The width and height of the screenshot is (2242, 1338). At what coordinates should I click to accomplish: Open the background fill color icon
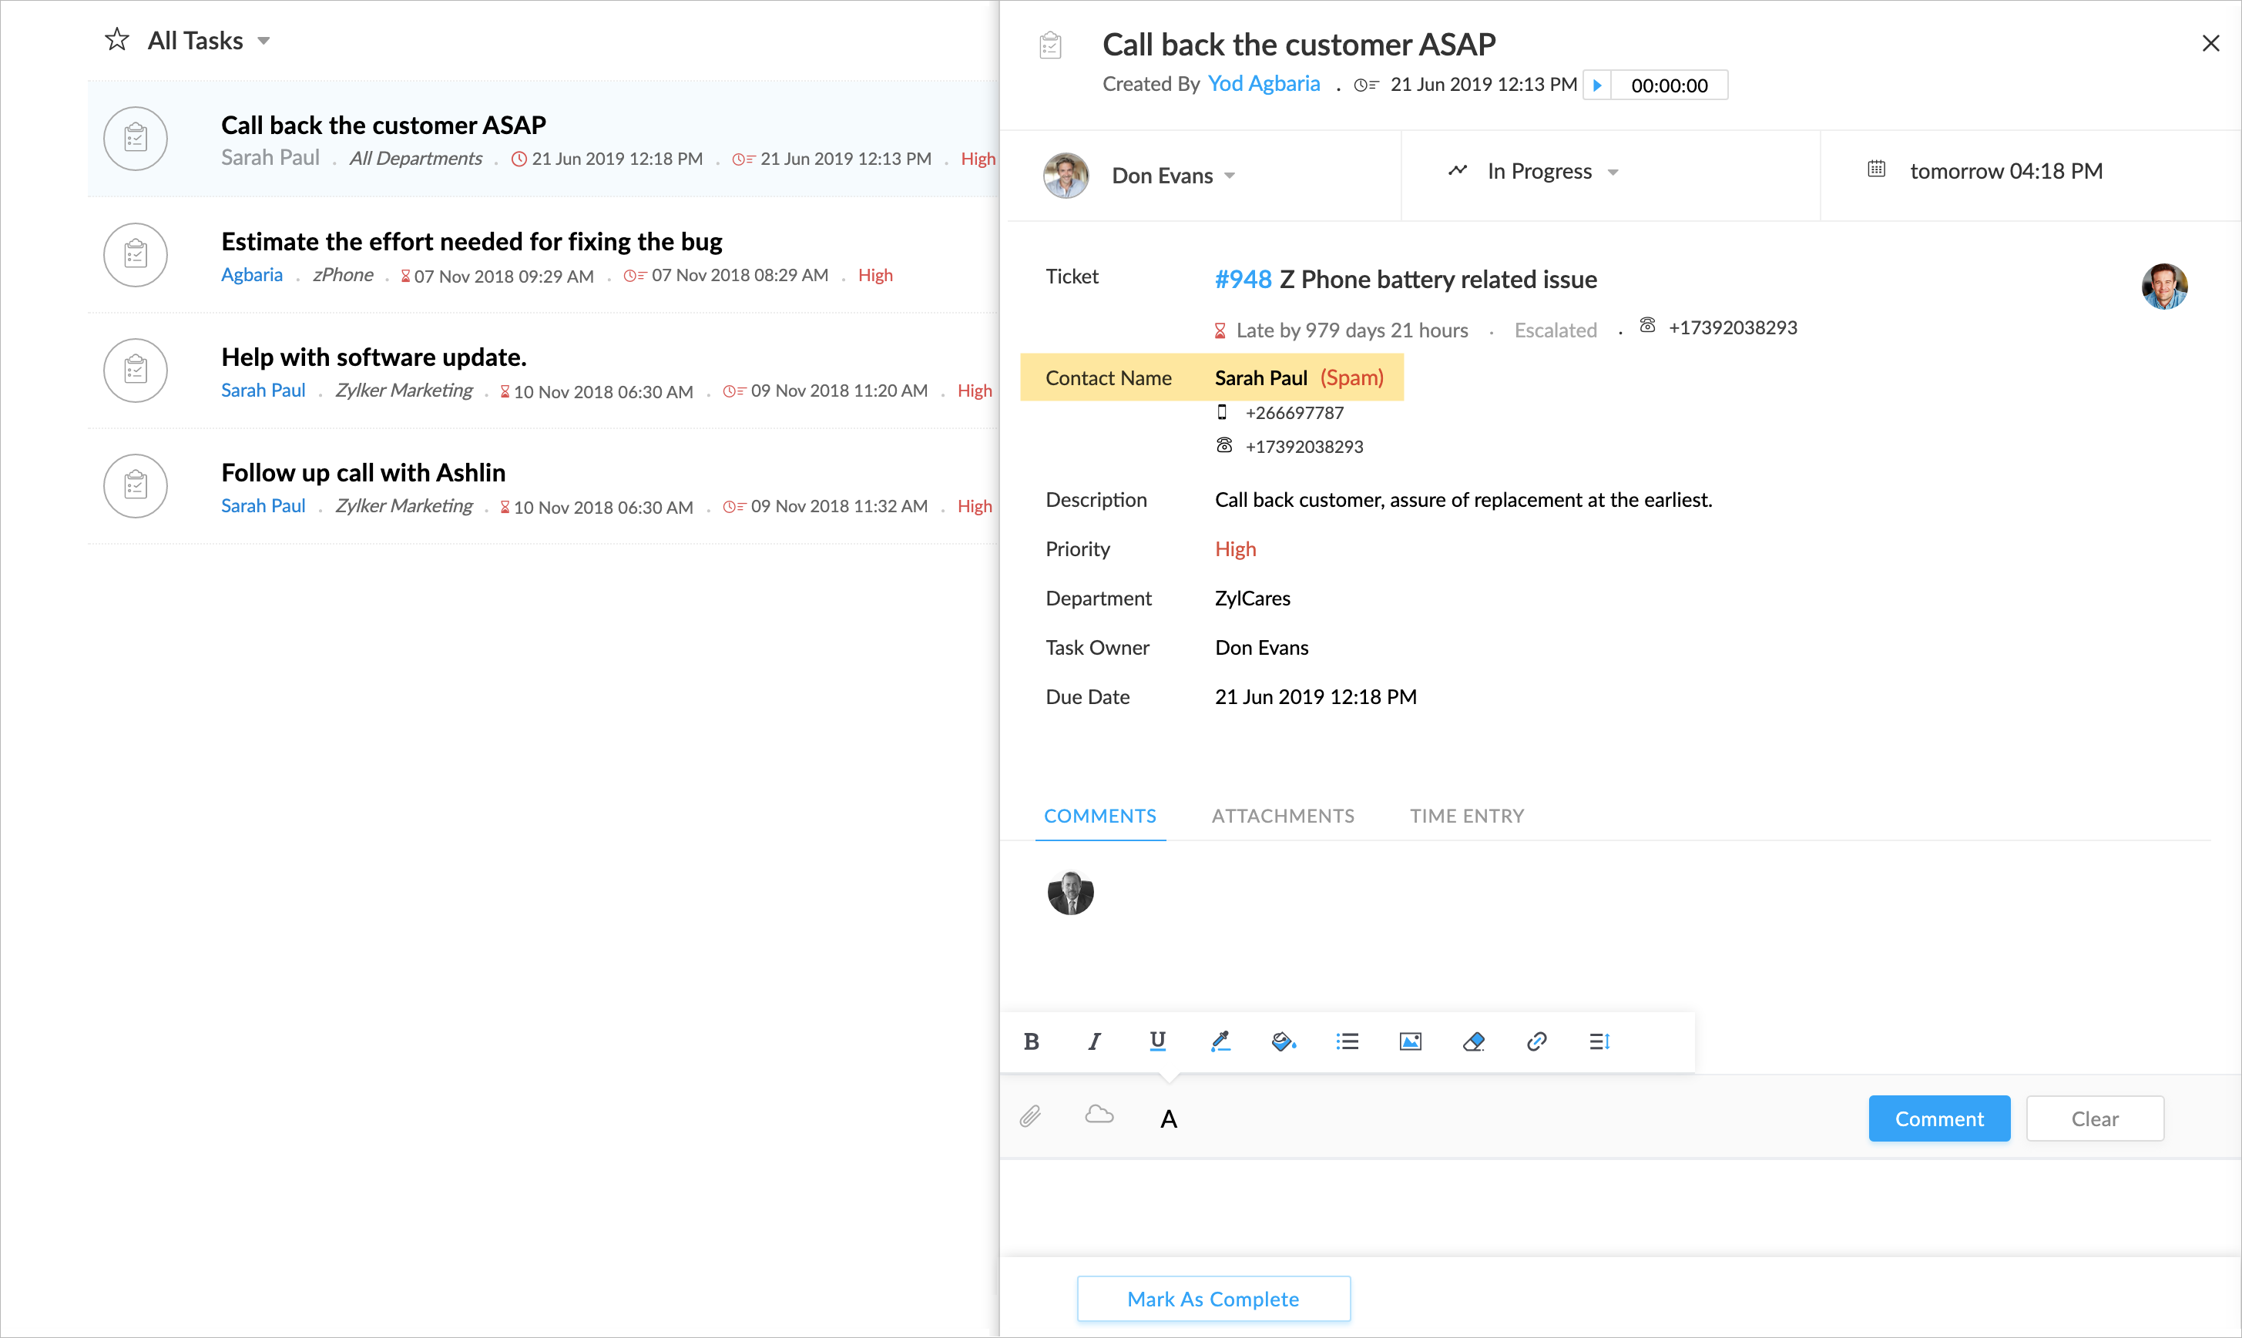point(1284,1041)
